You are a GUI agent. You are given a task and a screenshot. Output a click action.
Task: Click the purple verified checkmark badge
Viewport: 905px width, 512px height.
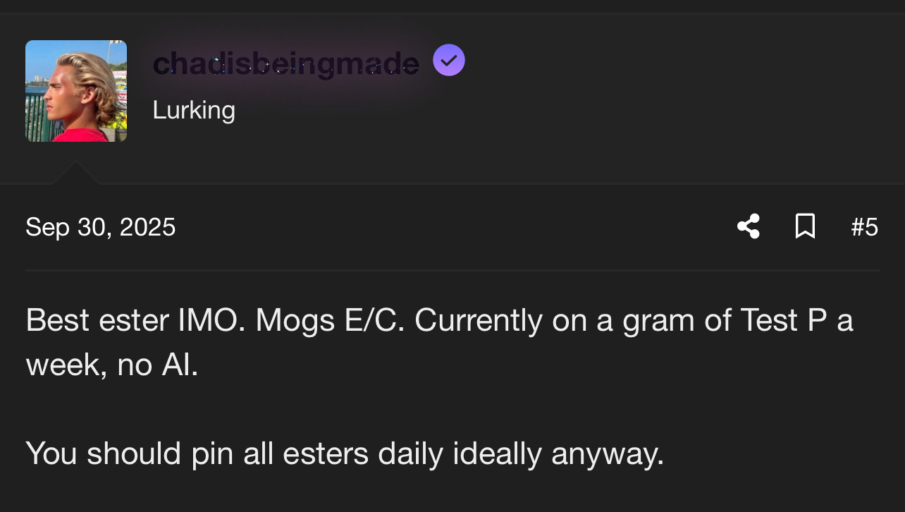tap(449, 60)
